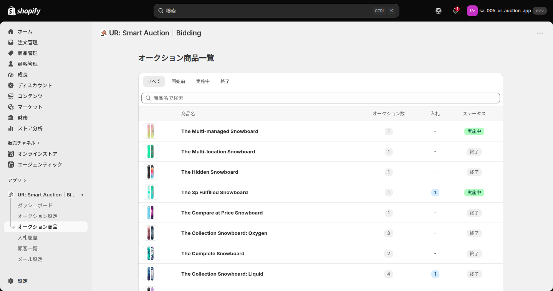553x291 pixels.
Task: Click The Complete Snowboard name
Action: click(213, 254)
